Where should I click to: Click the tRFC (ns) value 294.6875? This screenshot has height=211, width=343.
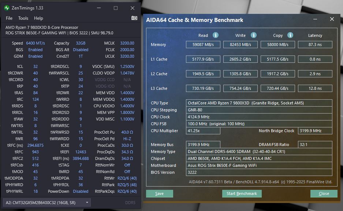[36, 145]
